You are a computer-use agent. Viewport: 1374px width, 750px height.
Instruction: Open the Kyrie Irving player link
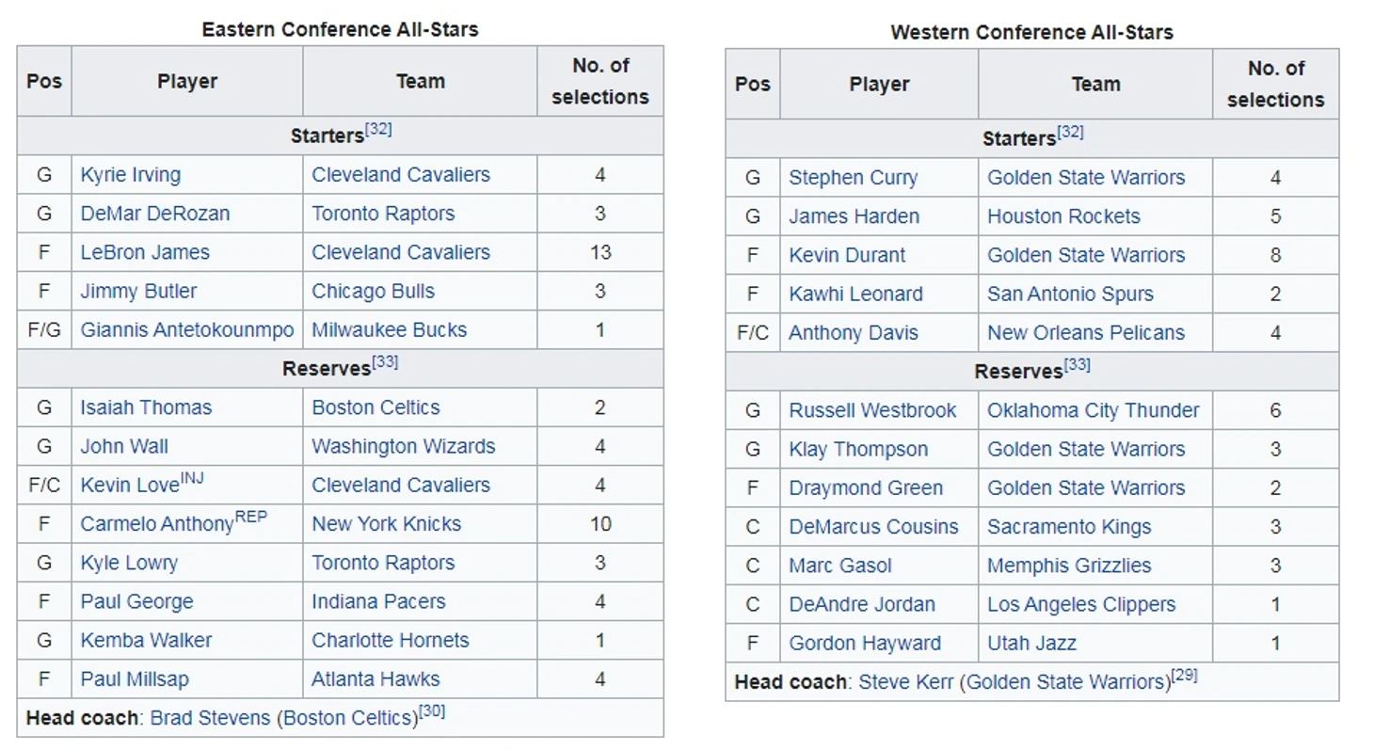[x=130, y=175]
